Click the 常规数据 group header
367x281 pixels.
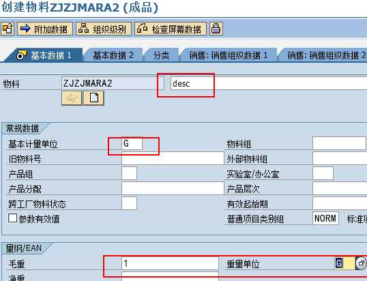(x=23, y=128)
